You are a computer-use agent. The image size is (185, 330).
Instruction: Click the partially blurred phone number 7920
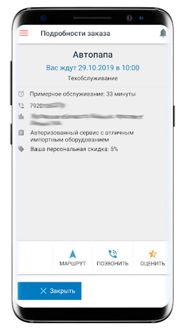coord(47,106)
